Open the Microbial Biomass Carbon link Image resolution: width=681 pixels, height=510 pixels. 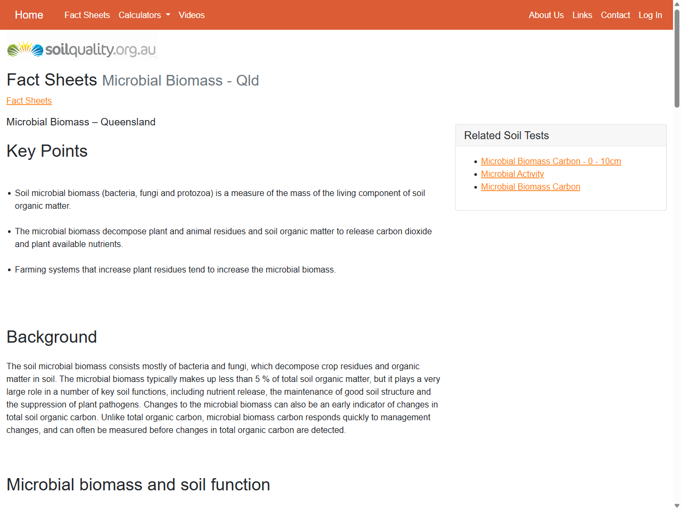pyautogui.click(x=530, y=186)
